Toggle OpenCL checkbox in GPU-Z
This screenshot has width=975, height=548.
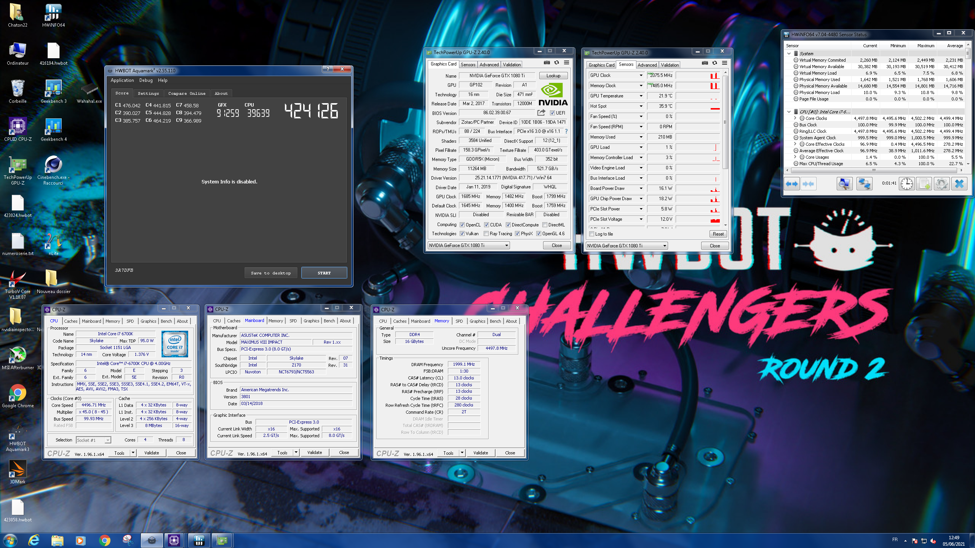tap(462, 225)
